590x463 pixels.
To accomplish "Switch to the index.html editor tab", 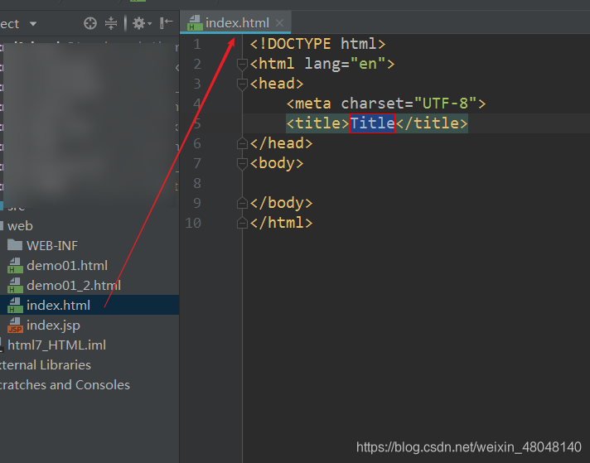I will coord(235,23).
